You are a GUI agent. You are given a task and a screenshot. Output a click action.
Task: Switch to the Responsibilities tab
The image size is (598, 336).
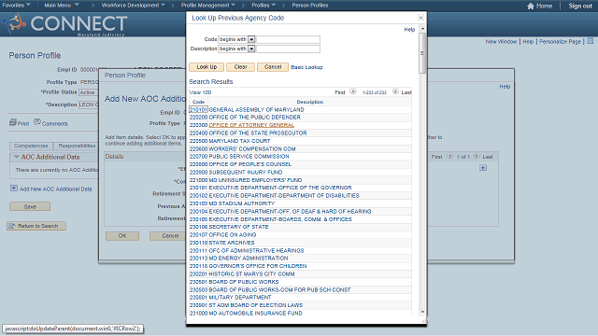77,146
